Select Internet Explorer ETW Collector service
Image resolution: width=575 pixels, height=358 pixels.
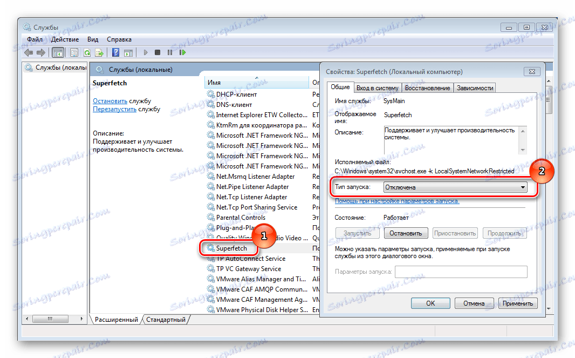click(x=262, y=115)
